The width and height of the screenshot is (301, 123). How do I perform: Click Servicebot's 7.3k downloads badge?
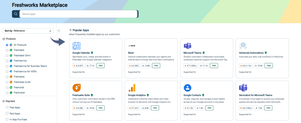pyautogui.click(x=259, y=108)
